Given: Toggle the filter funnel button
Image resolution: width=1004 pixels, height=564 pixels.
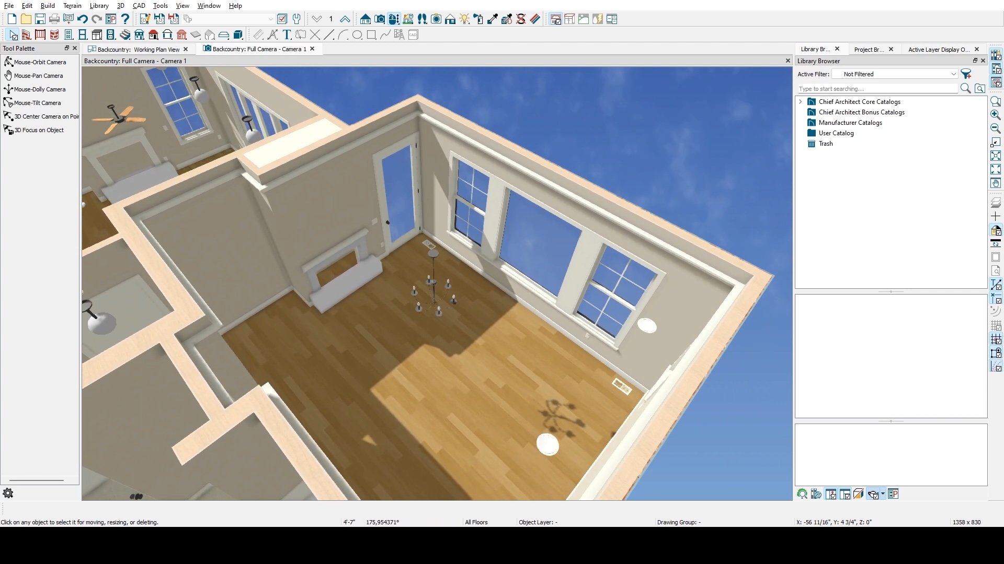Looking at the screenshot, I should click(x=966, y=74).
